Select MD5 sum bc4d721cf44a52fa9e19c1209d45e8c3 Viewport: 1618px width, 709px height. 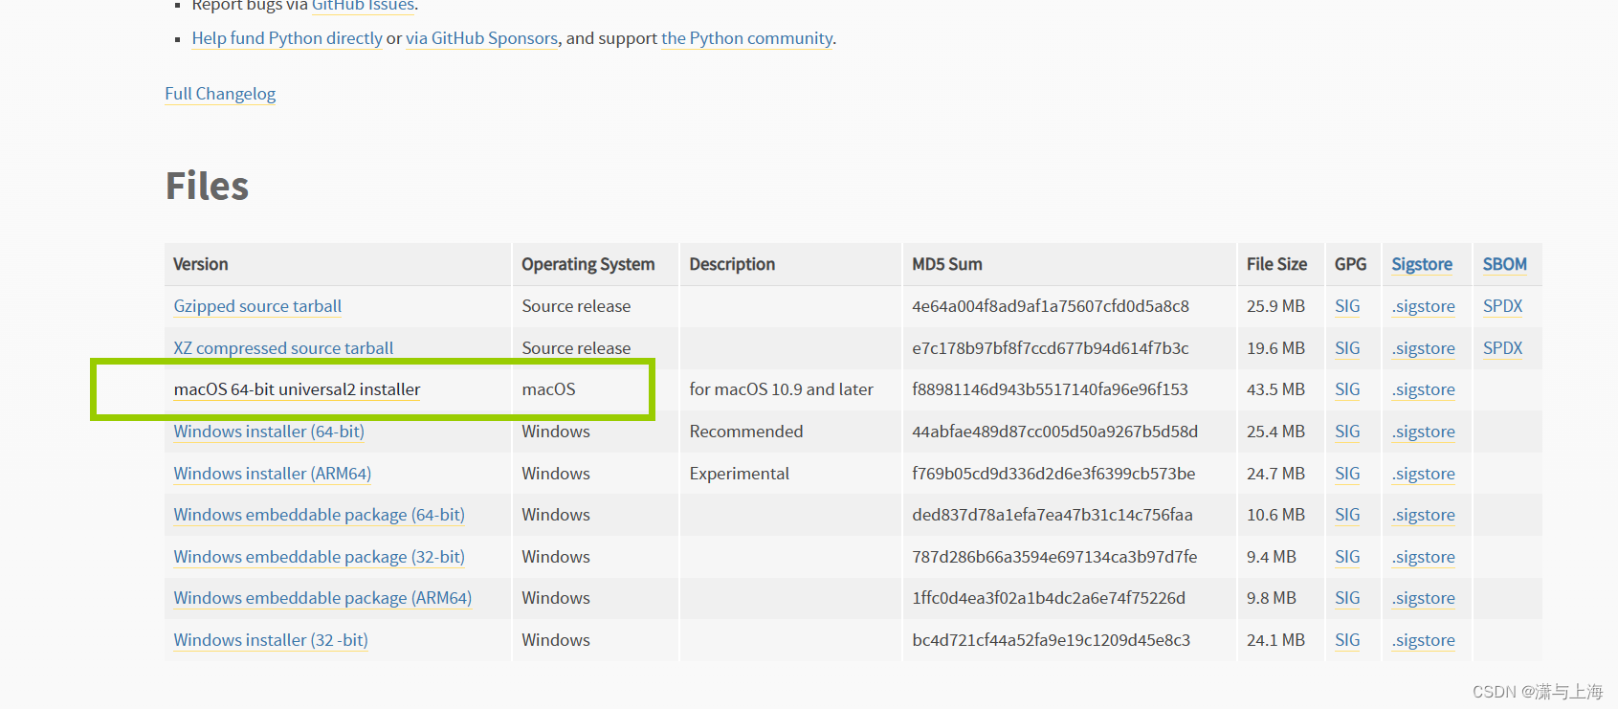(1052, 640)
